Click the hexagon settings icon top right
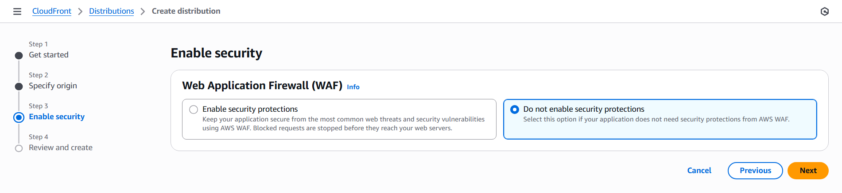Screen dimensions: 842x193 pos(824,11)
